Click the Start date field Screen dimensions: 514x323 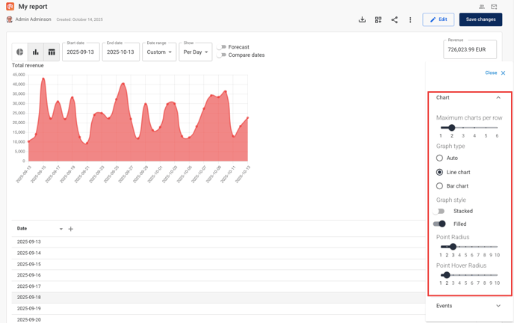coord(81,52)
